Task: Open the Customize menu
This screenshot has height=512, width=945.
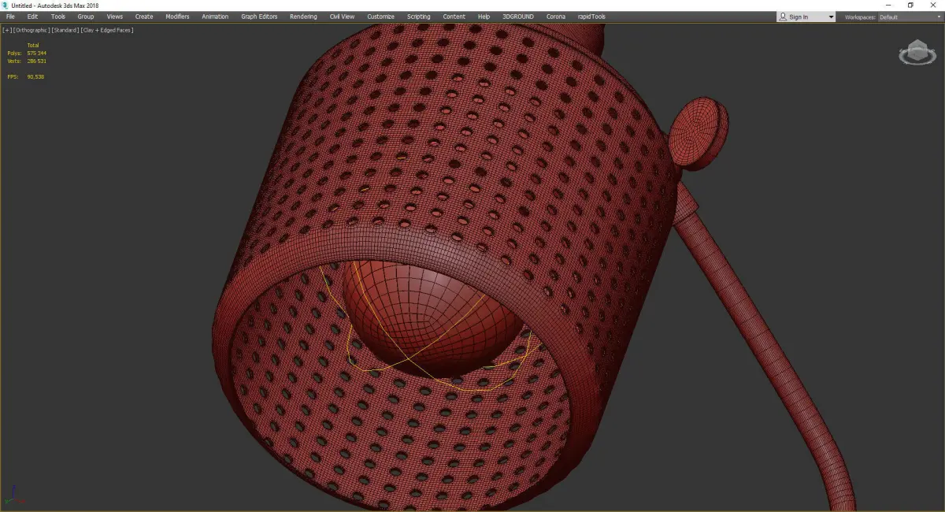Action: (x=380, y=17)
